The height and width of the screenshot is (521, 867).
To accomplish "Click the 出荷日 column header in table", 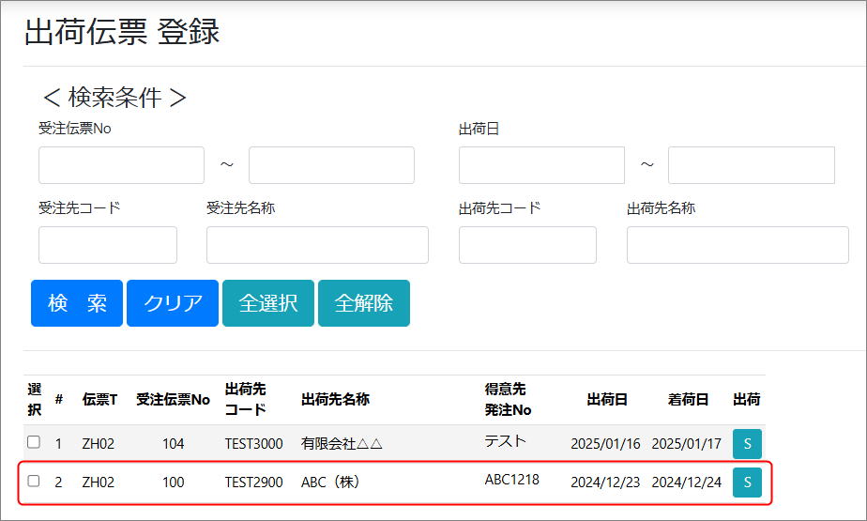I will click(606, 400).
